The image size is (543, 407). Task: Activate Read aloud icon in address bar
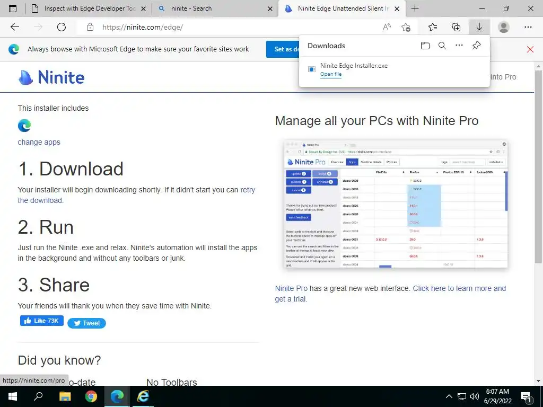coord(387,27)
